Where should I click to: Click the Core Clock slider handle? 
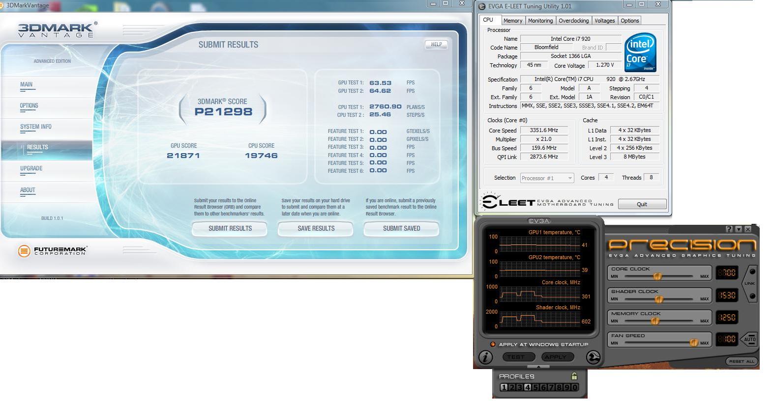click(657, 276)
